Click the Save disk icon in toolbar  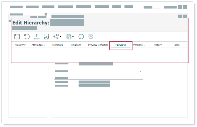17,37
